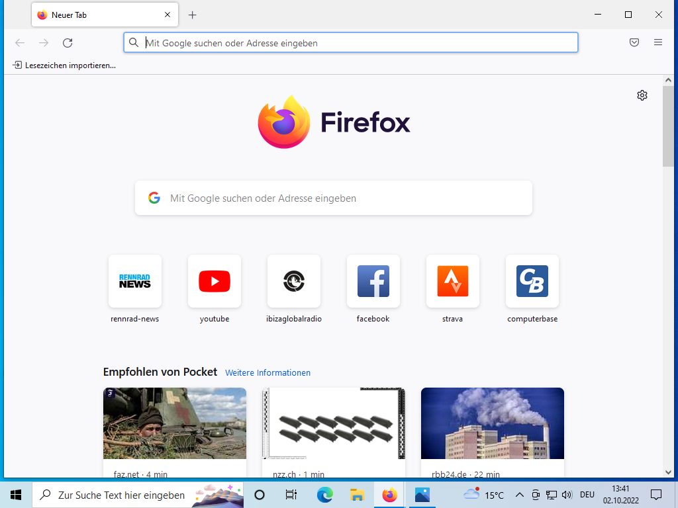Go forward using the forward arrow
This screenshot has width=678, height=508.
(44, 43)
